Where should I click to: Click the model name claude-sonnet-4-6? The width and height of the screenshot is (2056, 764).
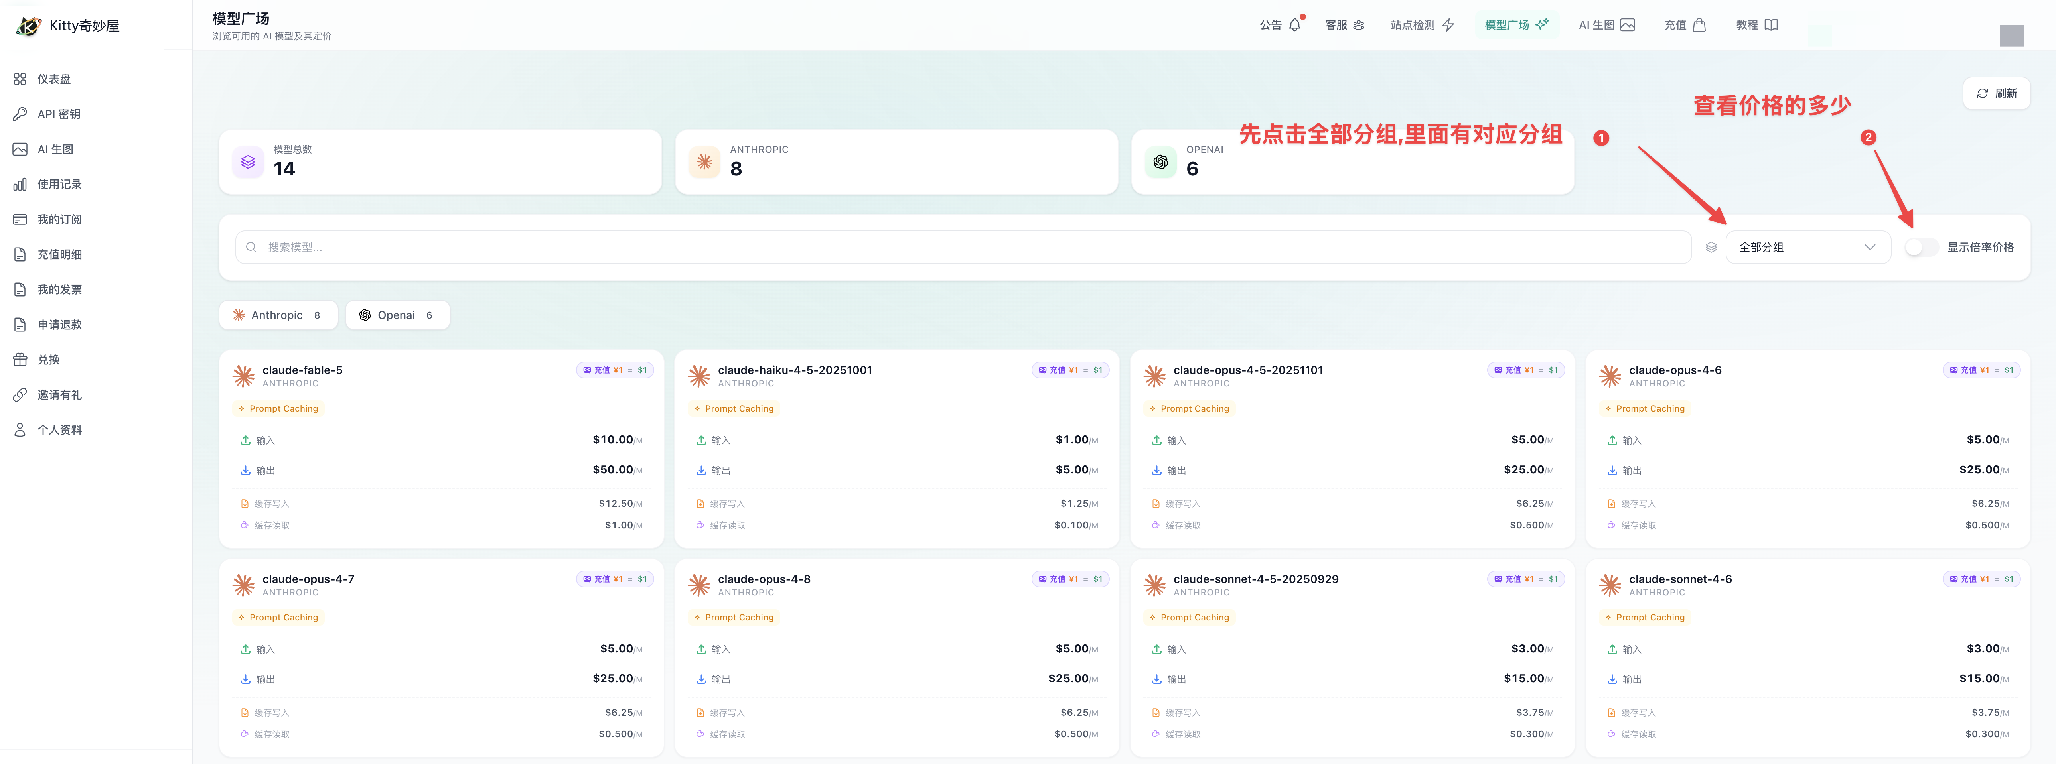coord(1680,579)
